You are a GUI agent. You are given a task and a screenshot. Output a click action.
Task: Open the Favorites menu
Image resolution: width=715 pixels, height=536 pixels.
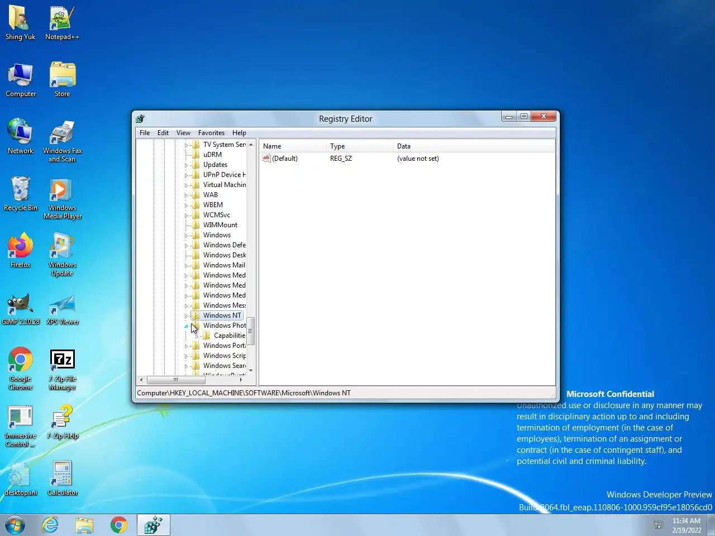[x=211, y=133]
